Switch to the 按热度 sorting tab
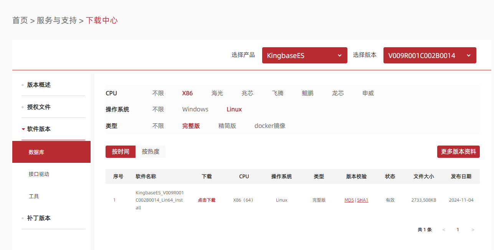Viewport: 494px width, 250px height. point(150,152)
